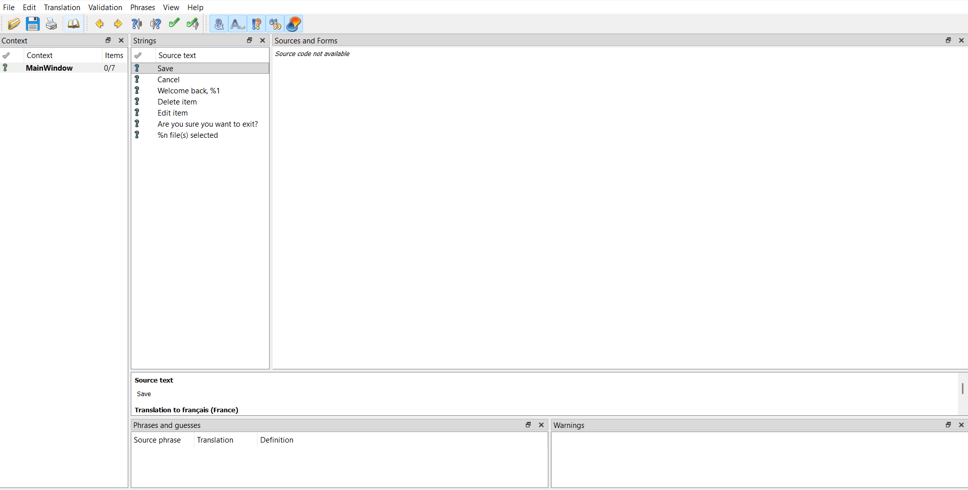Select the '%n file(s) selected' string
This screenshot has width=968, height=490.
[x=200, y=135]
